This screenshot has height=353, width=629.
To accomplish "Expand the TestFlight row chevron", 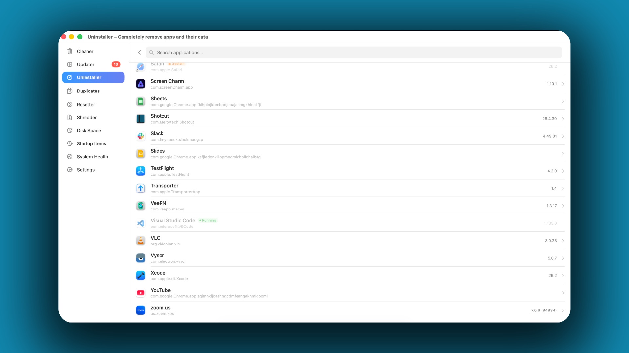I will [x=563, y=171].
